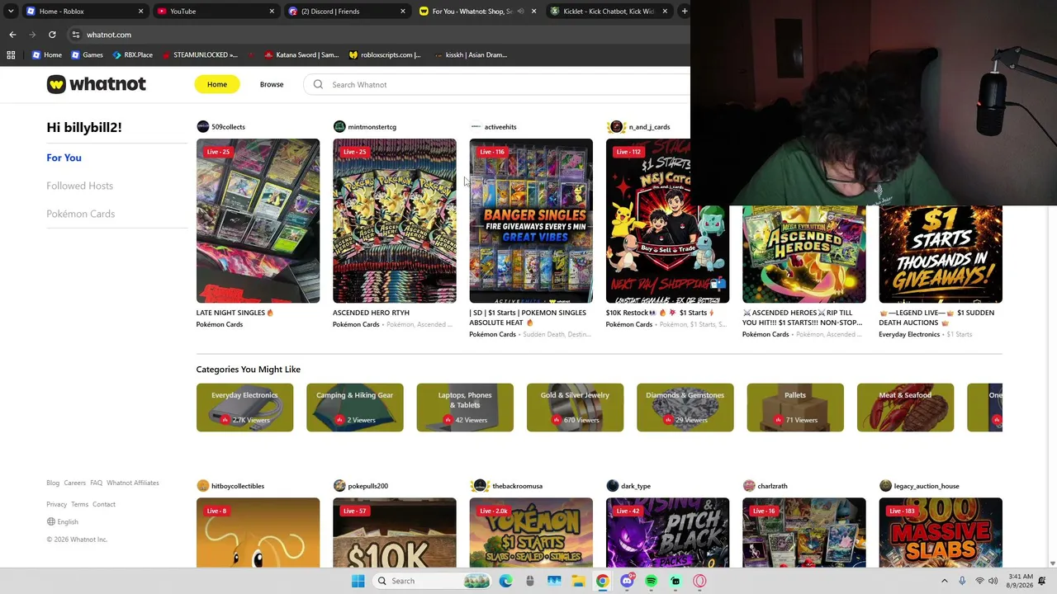Viewport: 1057px width, 594px height.
Task: Open the Katana Sword bookmark
Action: point(301,55)
